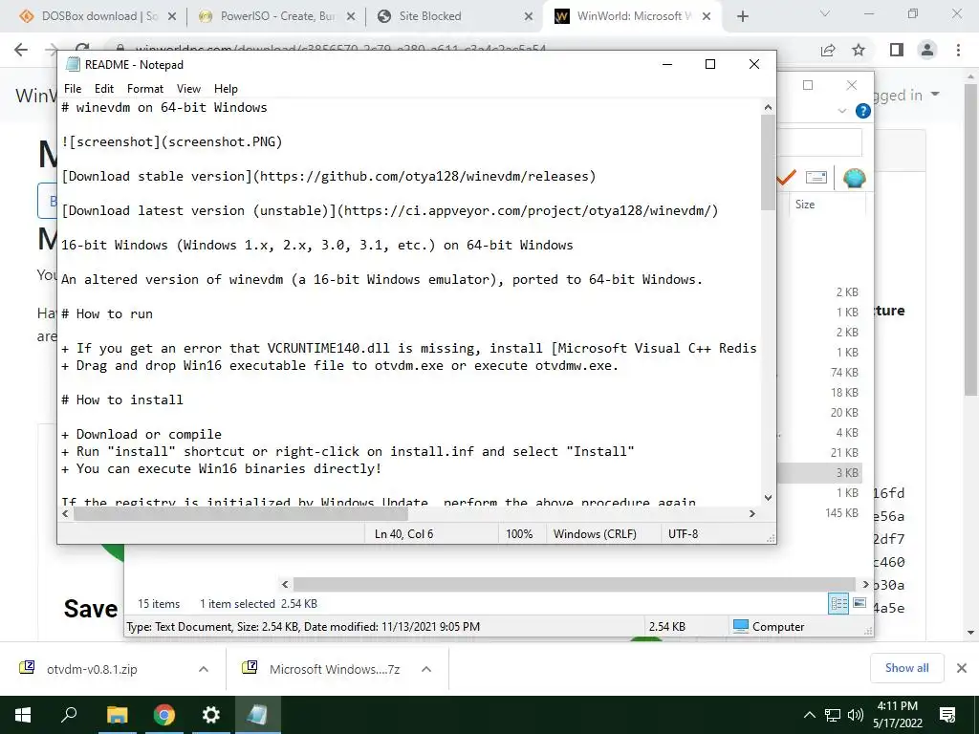Bookmark this page with the star icon
The width and height of the screenshot is (979, 734).
coord(859,50)
